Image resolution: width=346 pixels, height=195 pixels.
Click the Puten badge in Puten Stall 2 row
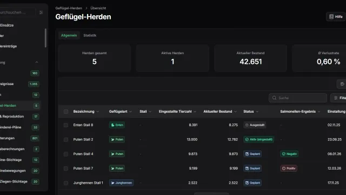click(x=117, y=140)
